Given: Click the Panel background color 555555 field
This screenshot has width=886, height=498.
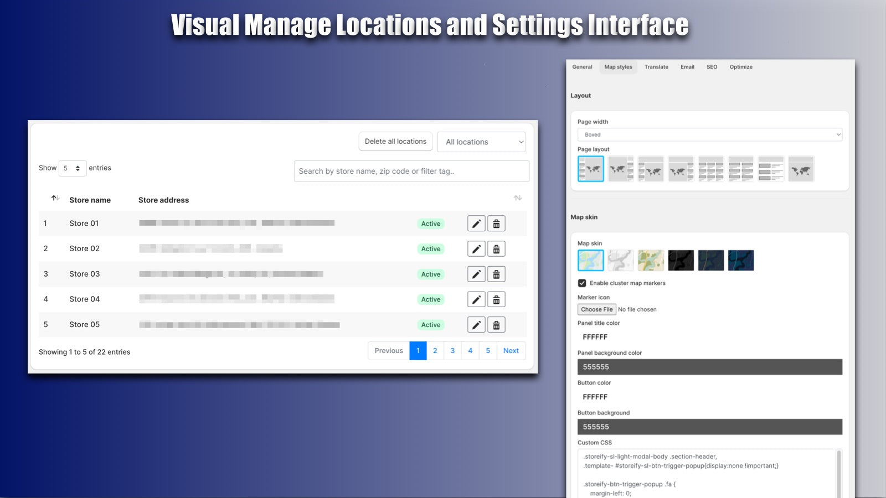Looking at the screenshot, I should coord(709,366).
